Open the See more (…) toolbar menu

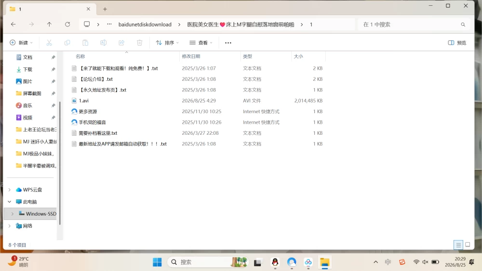tap(228, 43)
